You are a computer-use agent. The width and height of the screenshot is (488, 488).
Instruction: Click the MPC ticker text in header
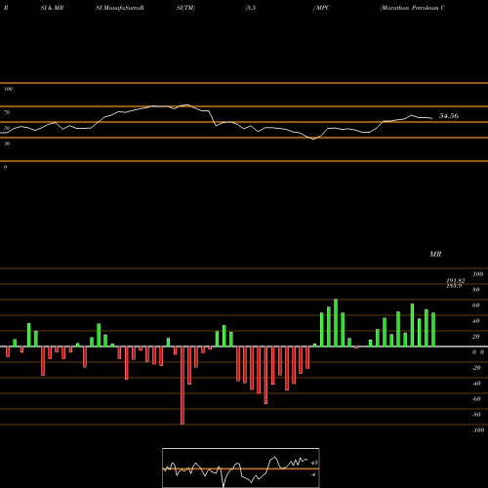tap(323, 8)
